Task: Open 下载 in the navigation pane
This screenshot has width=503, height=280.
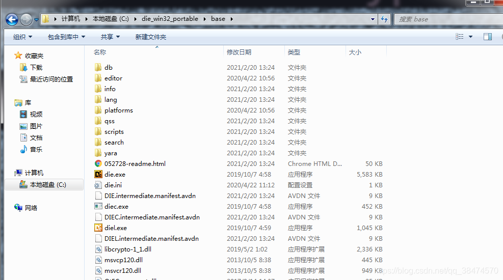Action: click(x=36, y=67)
